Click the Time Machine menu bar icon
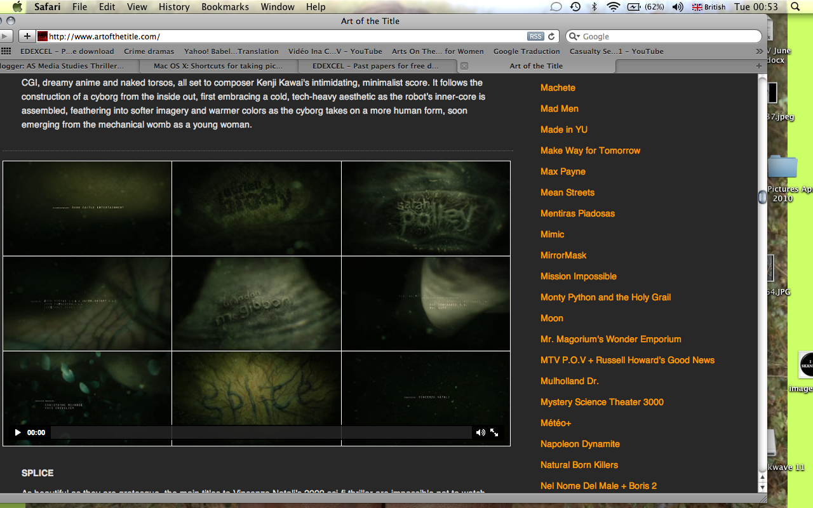Viewport: 813px width, 508px height. click(575, 7)
